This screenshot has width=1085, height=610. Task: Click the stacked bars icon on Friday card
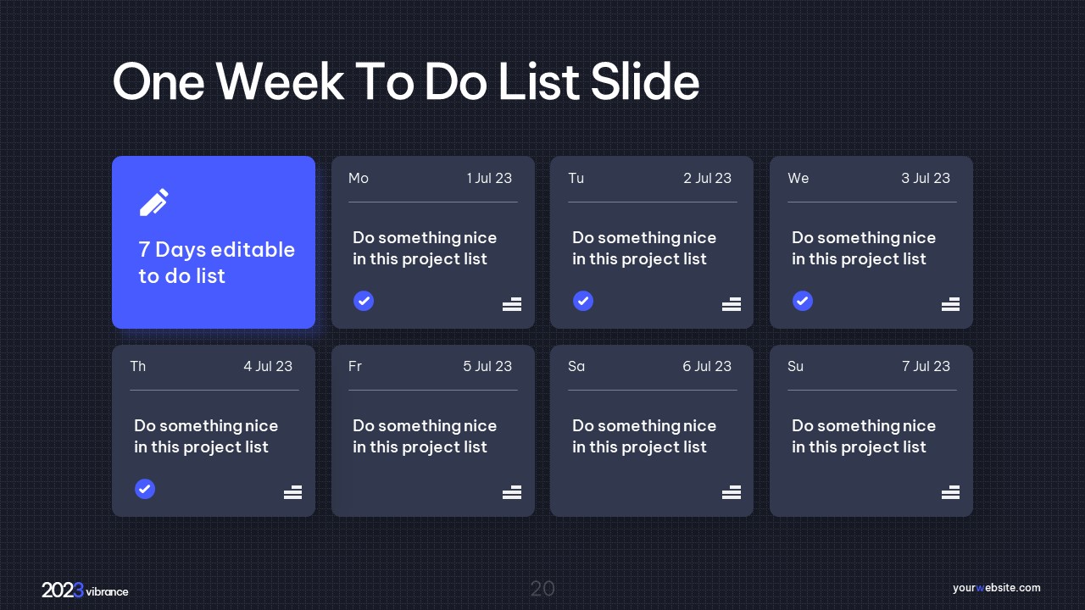point(511,492)
